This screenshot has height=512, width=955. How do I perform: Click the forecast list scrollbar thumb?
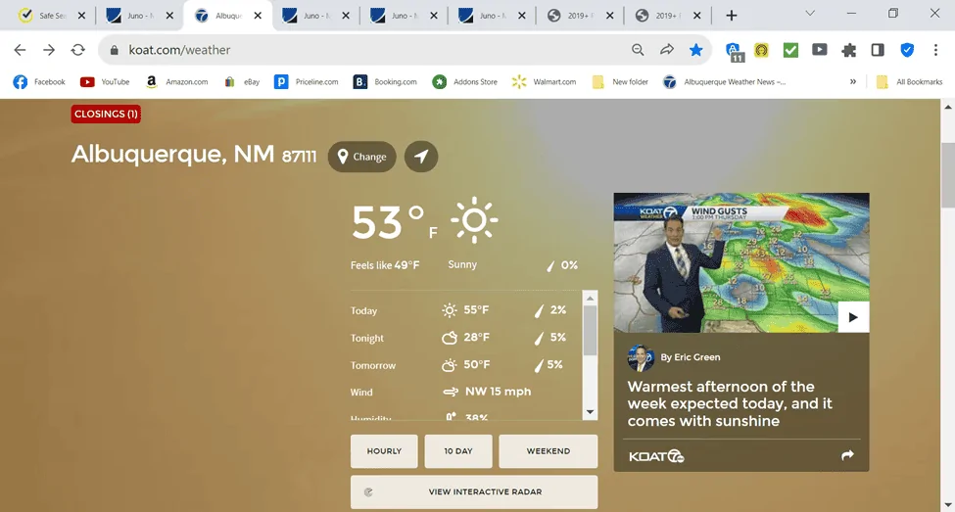tap(590, 331)
